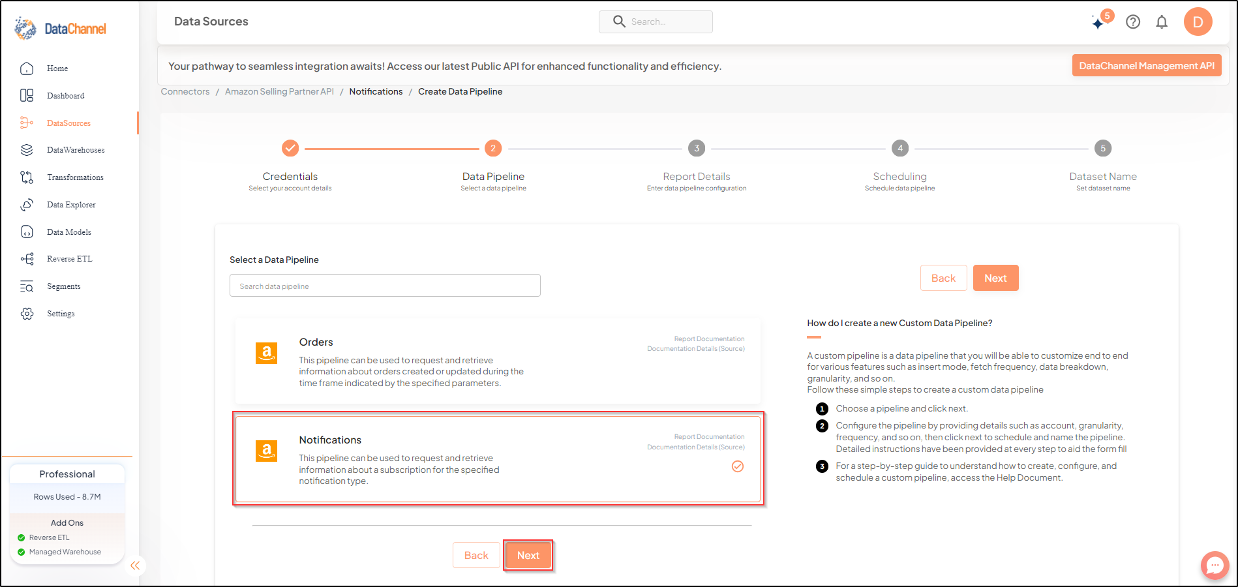Open the user avatar D
This screenshot has height=587, width=1238.
1198,22
